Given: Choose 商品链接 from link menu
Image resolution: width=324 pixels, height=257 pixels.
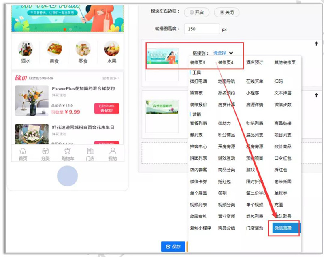Looking at the screenshot, I should [x=283, y=123].
